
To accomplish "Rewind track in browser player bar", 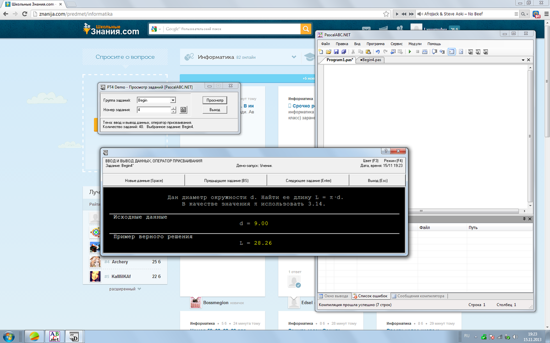I will click(404, 14).
